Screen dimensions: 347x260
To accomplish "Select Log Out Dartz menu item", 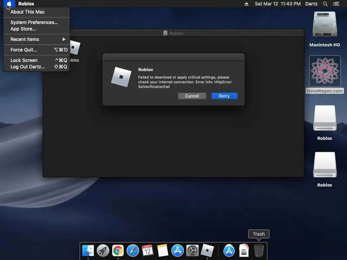I will click(x=37, y=67).
